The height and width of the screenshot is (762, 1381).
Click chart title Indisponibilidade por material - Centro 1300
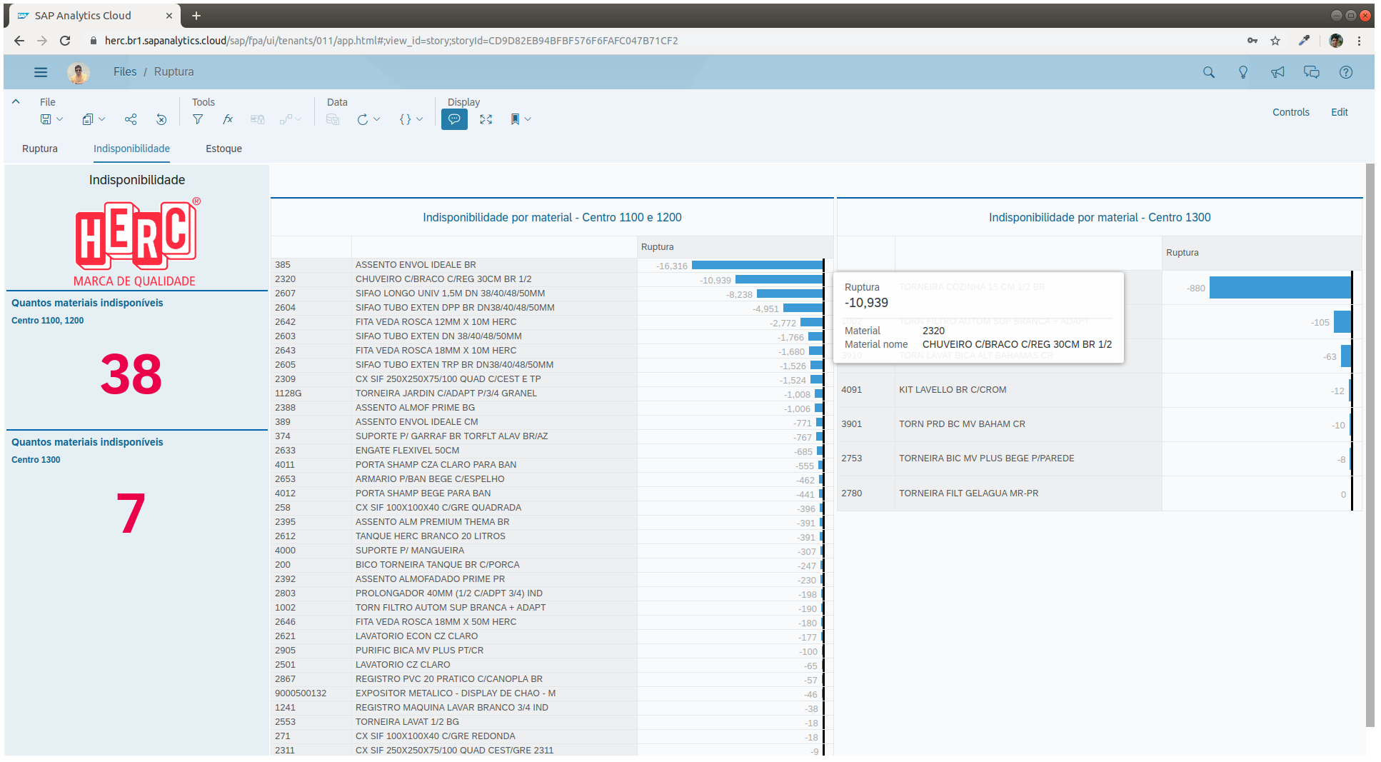(1100, 217)
